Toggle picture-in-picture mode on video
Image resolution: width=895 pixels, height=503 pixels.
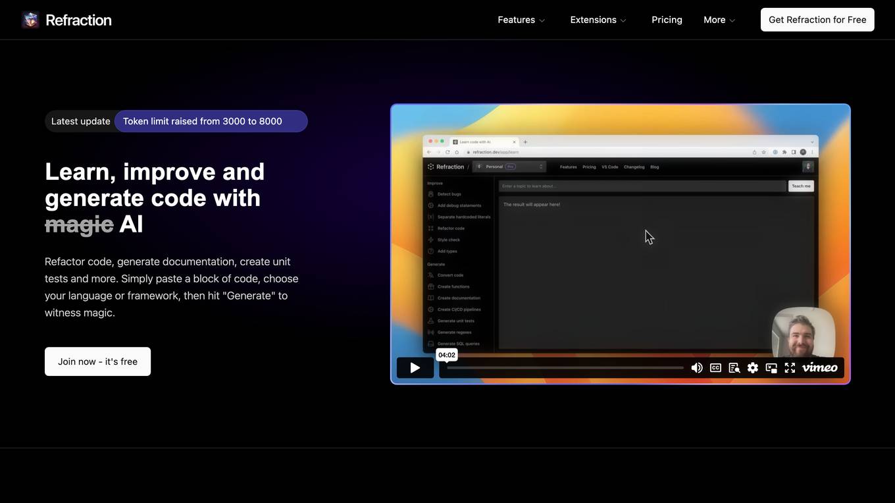(771, 368)
